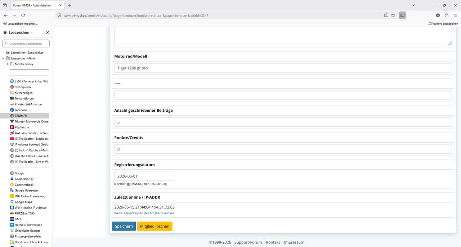Open the Geolocation IP bookmark

pyautogui.click(x=22, y=179)
